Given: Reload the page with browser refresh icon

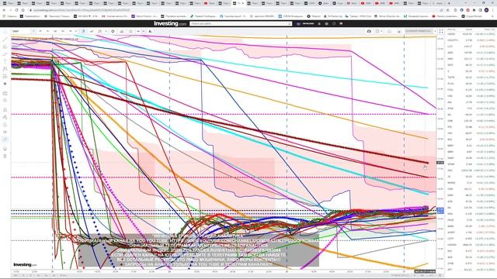Looking at the screenshot, I should tap(16, 10).
